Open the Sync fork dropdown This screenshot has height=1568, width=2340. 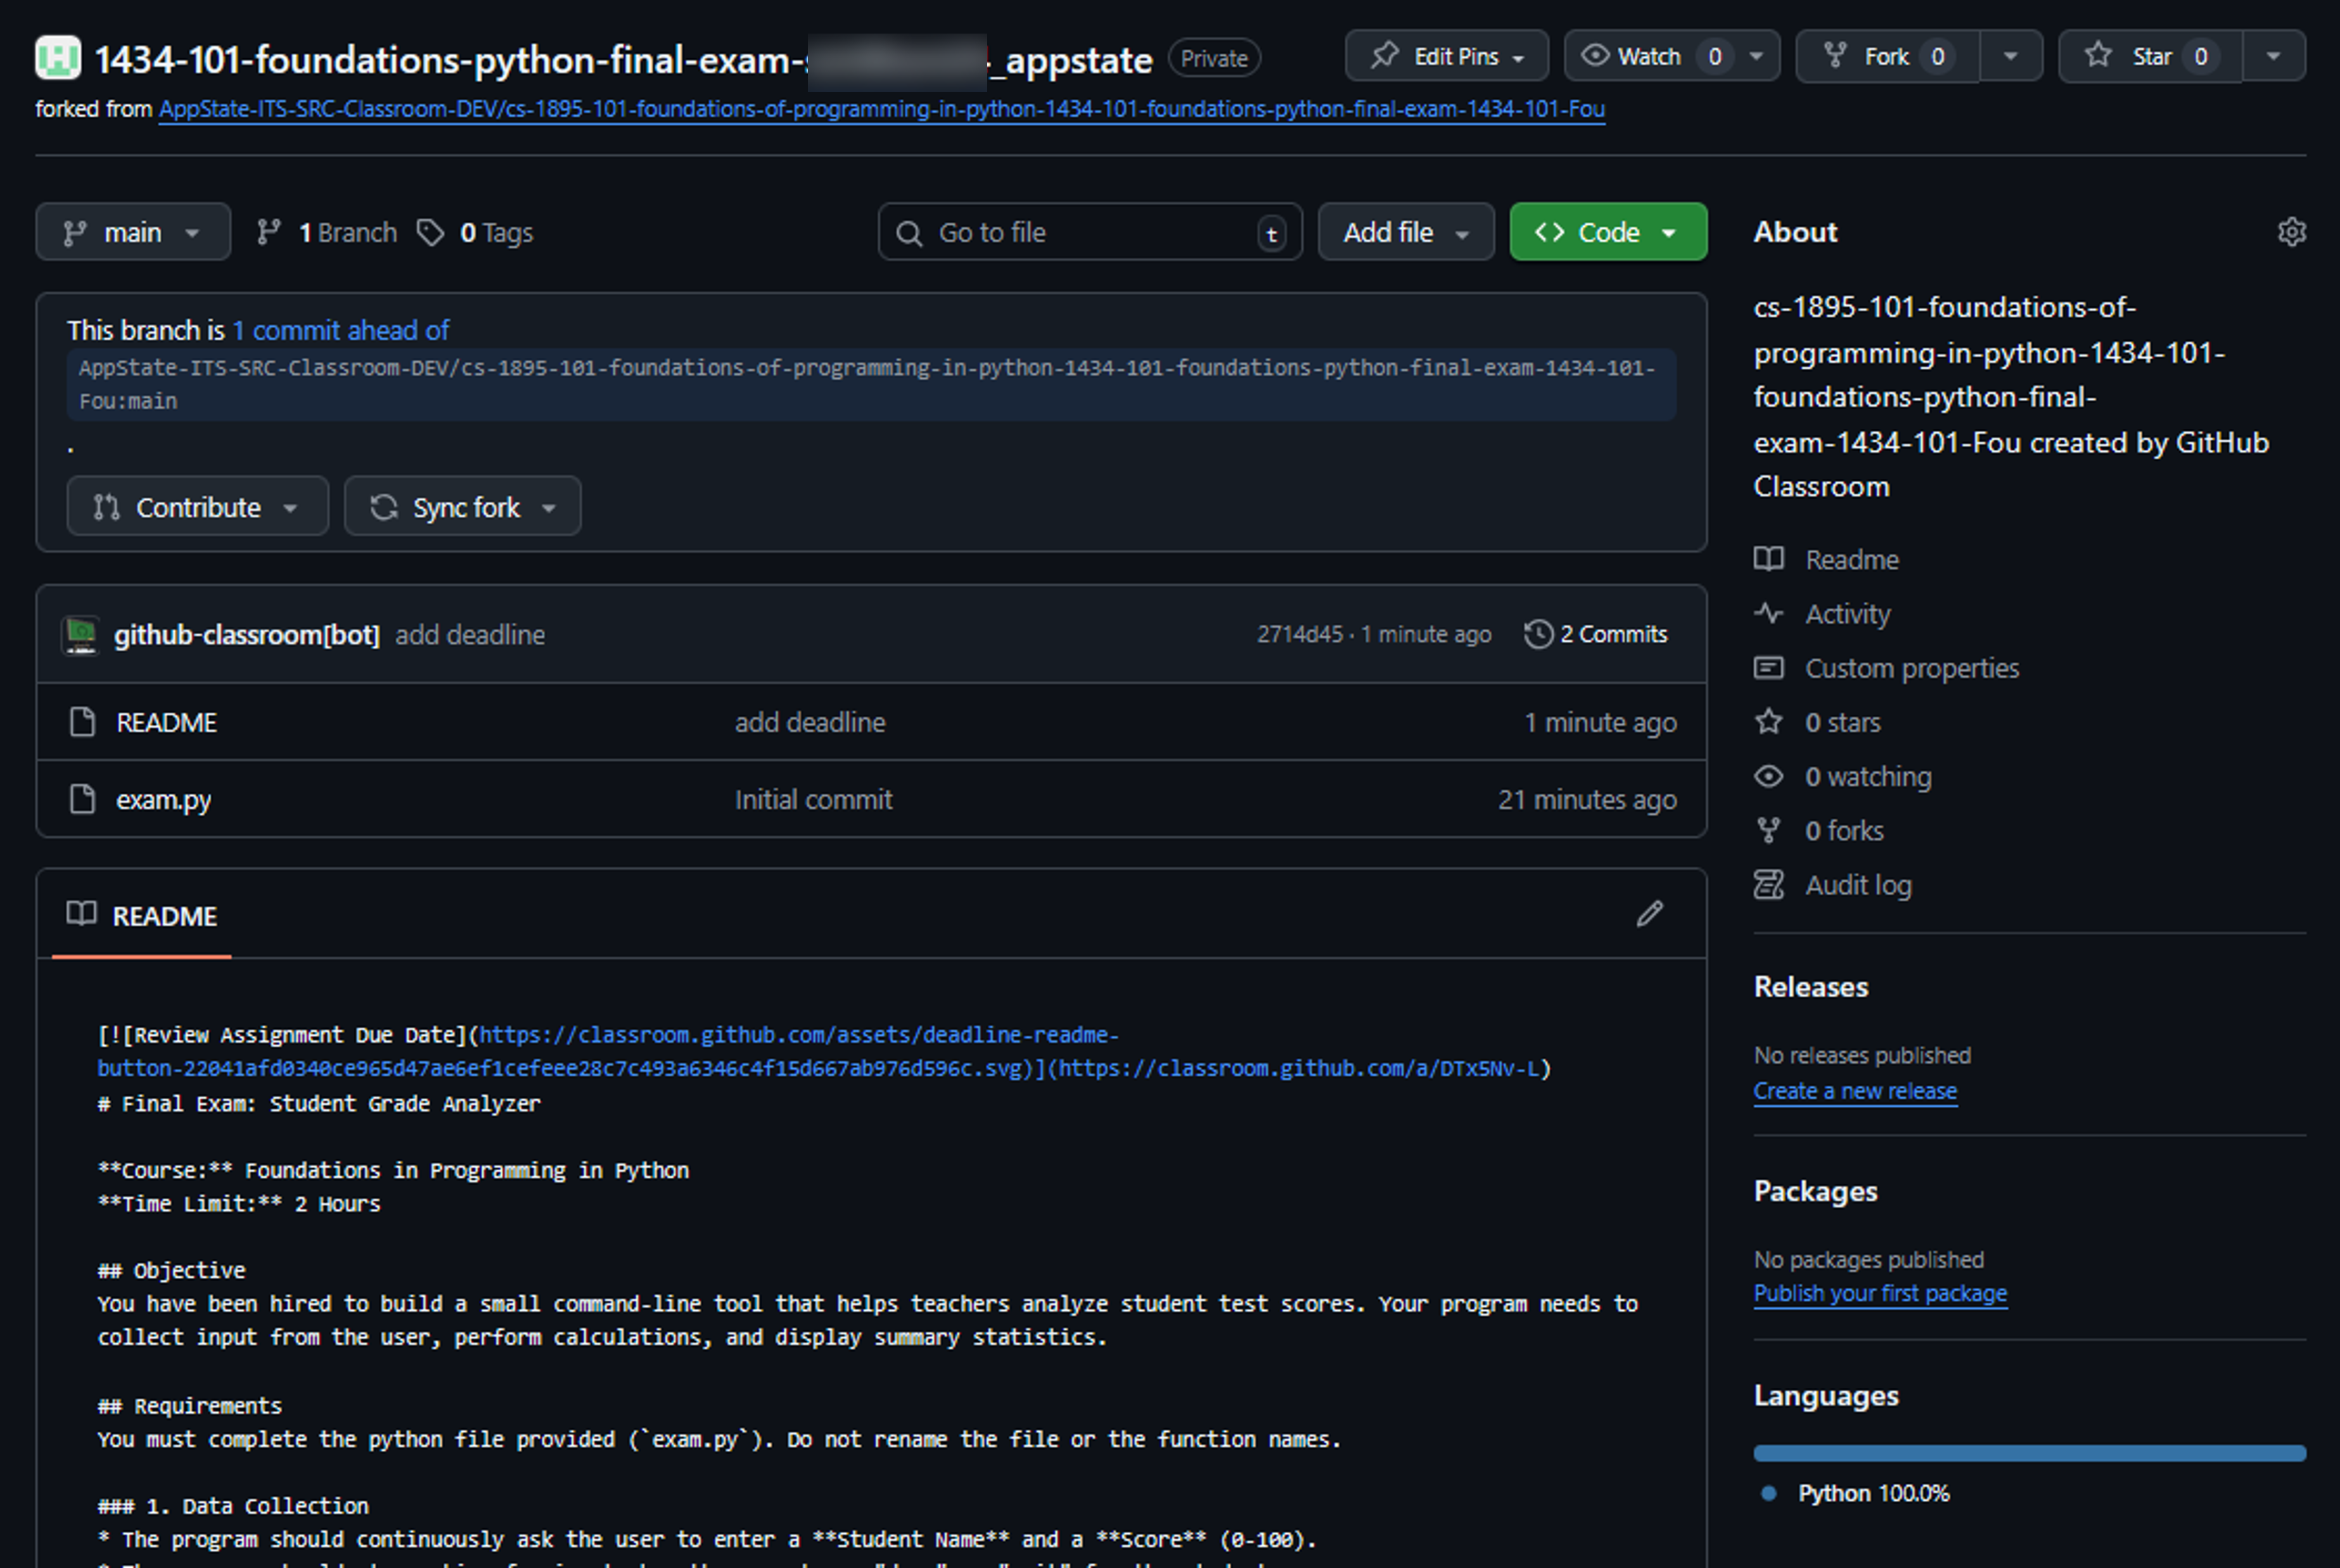pyautogui.click(x=462, y=506)
